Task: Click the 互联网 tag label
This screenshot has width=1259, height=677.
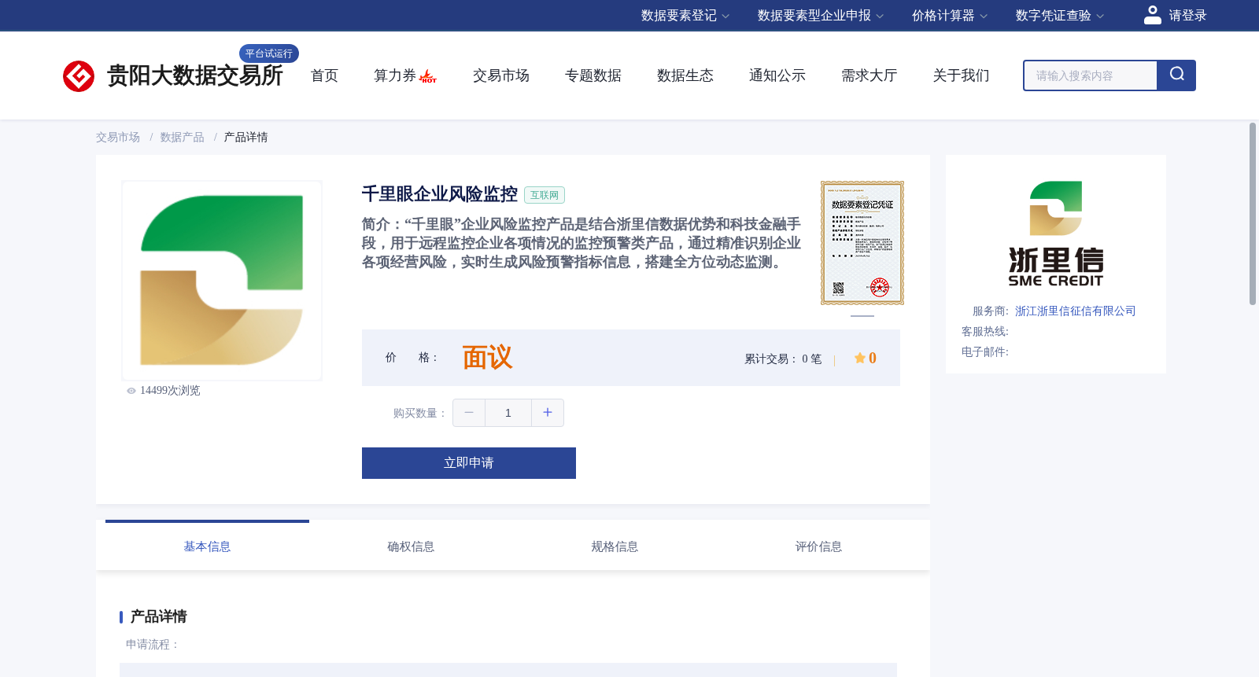Action: 545,195
